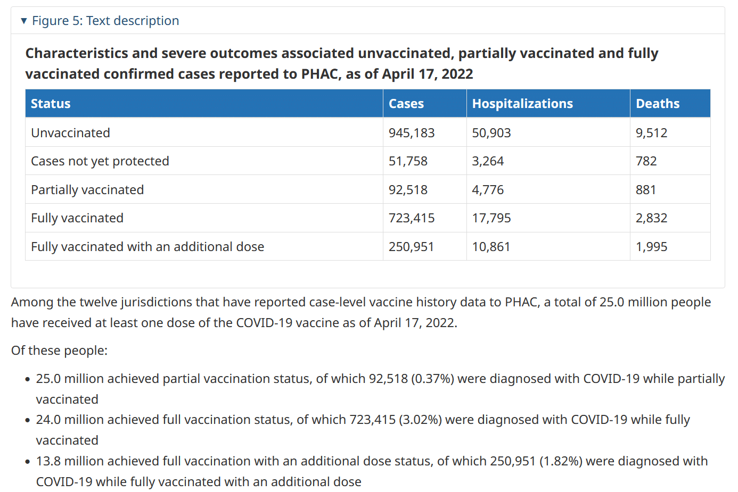This screenshot has height=492, width=738.
Task: Click the 9,512 deaths cell
Action: 651,133
